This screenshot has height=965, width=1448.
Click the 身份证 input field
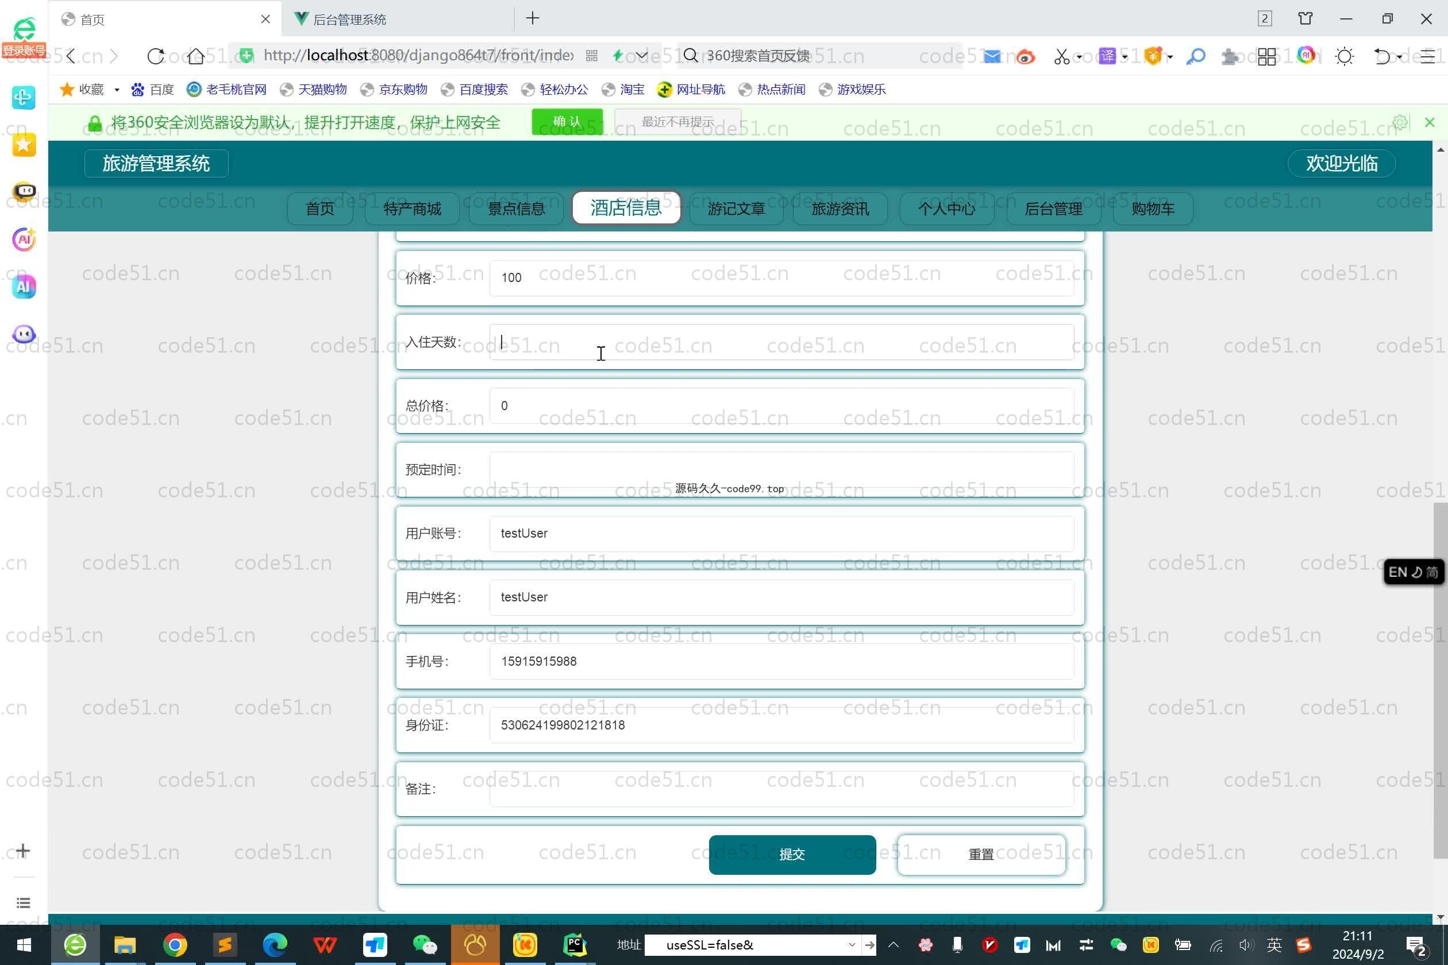point(782,725)
